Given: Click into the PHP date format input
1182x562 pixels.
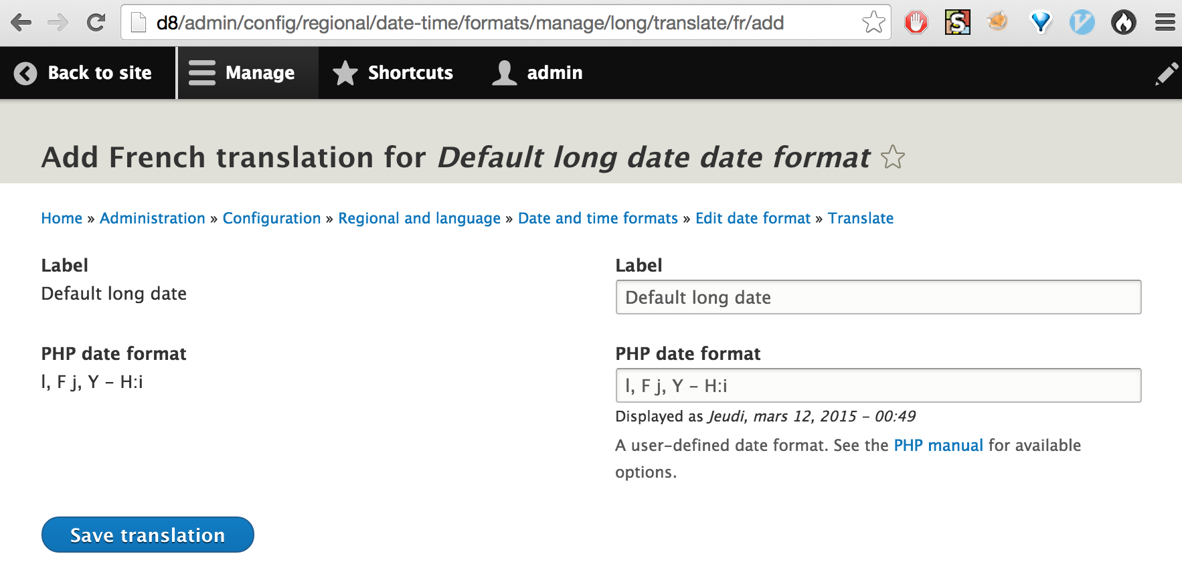Looking at the screenshot, I should [878, 385].
